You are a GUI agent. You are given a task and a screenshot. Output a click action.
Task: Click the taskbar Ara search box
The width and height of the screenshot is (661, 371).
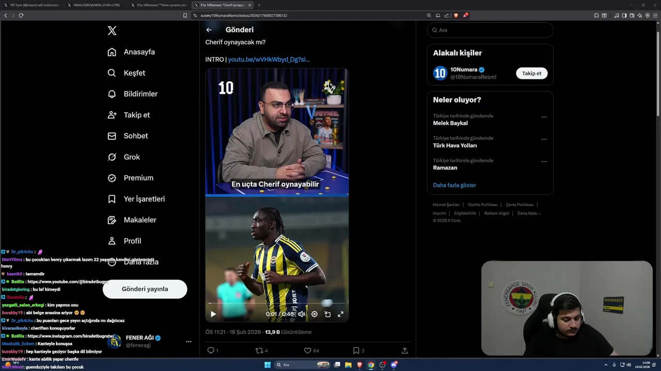coord(302,365)
